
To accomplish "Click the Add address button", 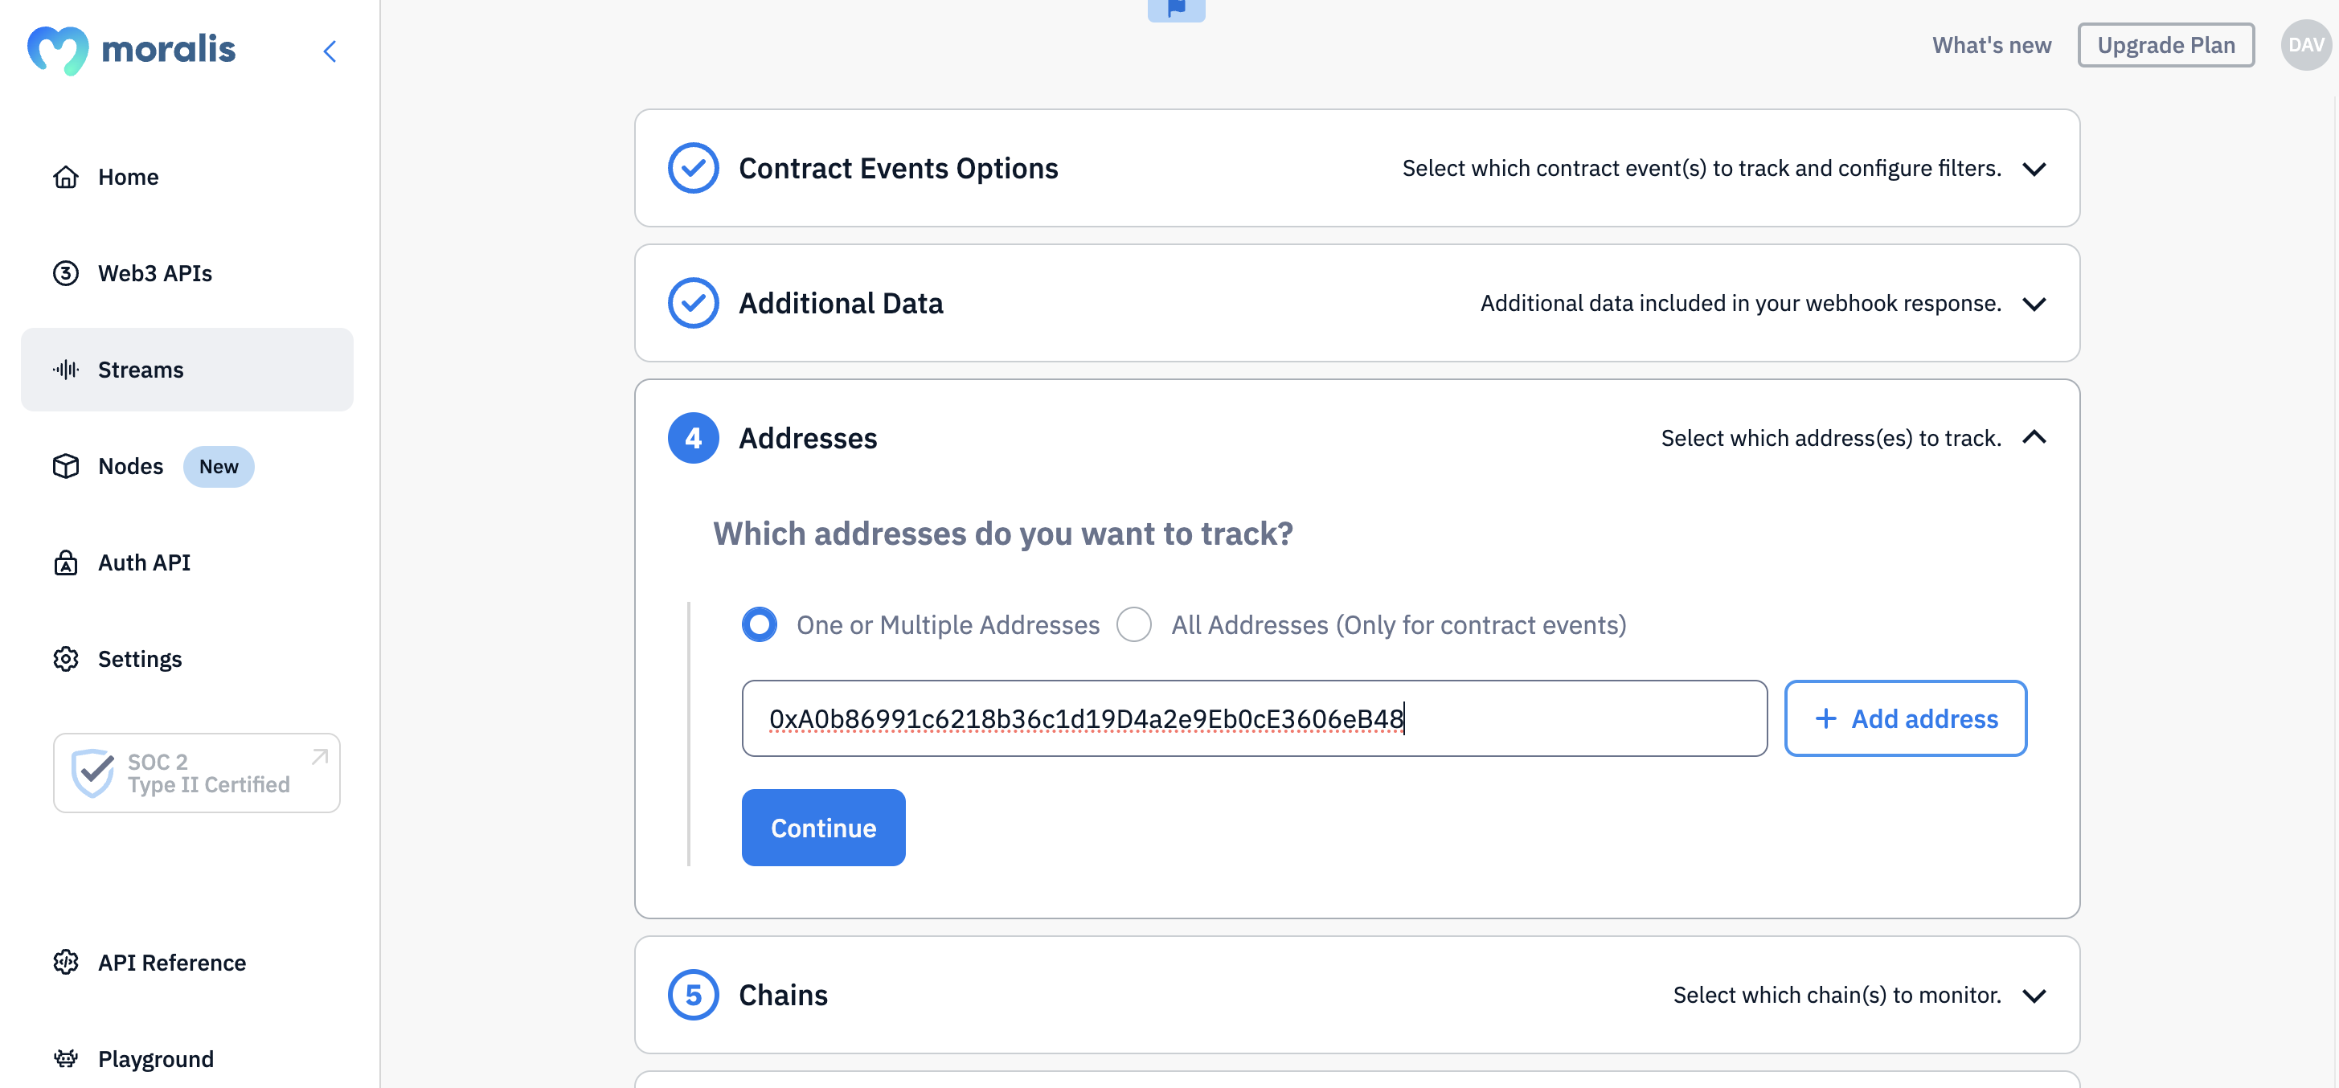I will coord(1905,718).
